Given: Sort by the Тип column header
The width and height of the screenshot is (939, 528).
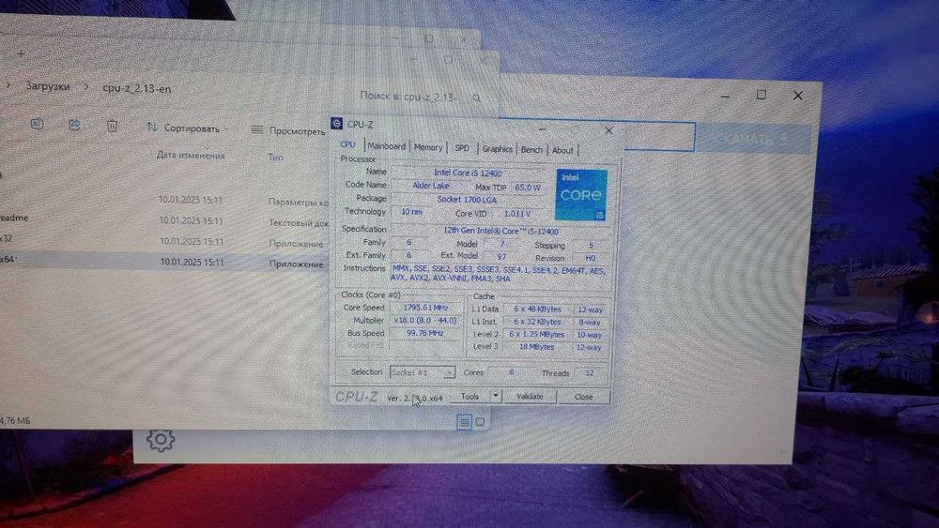Looking at the screenshot, I should point(275,158).
